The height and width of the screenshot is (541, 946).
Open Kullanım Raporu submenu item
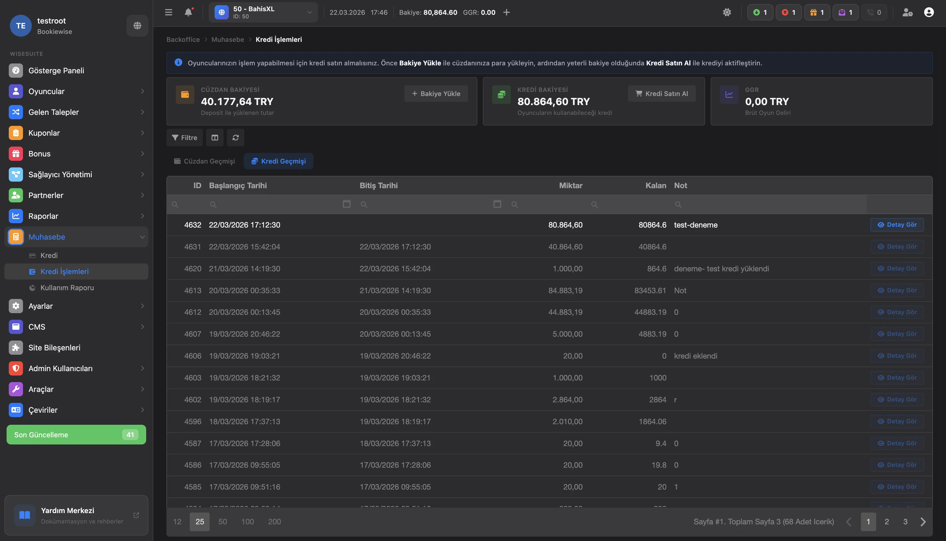coord(67,287)
